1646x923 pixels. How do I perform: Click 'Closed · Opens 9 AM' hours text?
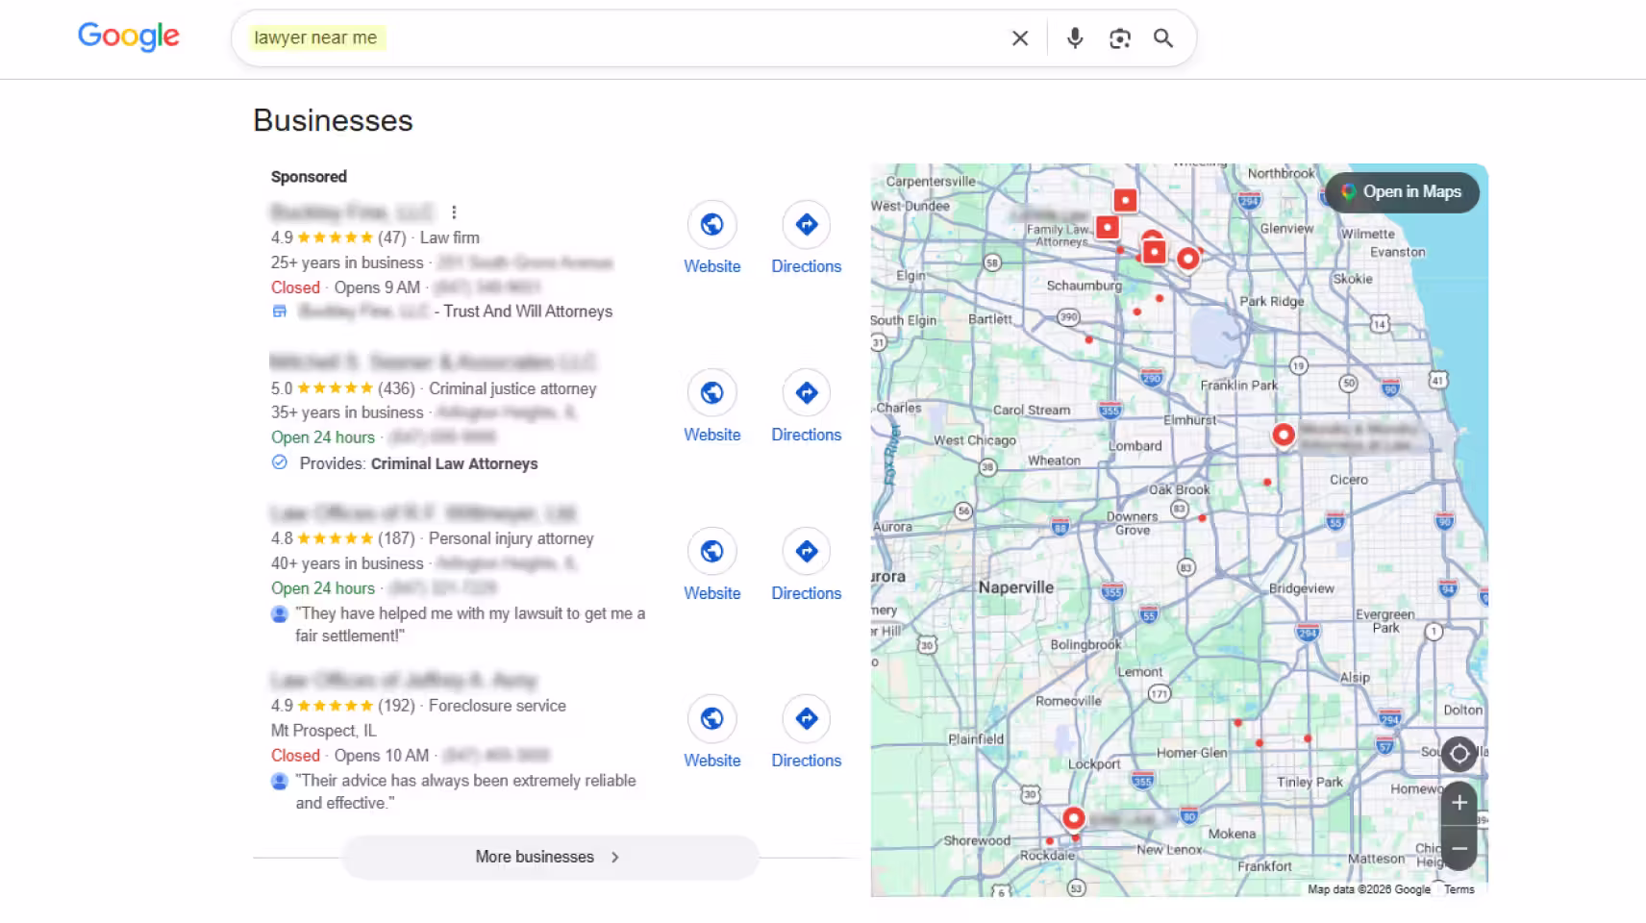345,287
